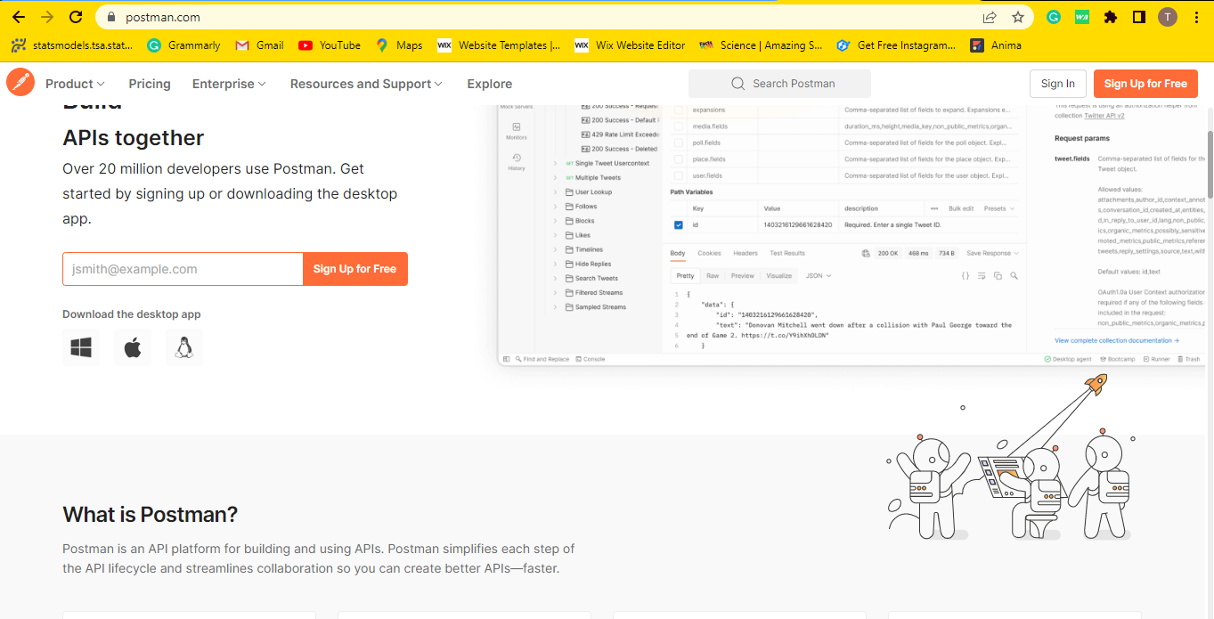Go back with the browser back arrow
Viewport: 1214px width, 619px height.
(x=19, y=17)
